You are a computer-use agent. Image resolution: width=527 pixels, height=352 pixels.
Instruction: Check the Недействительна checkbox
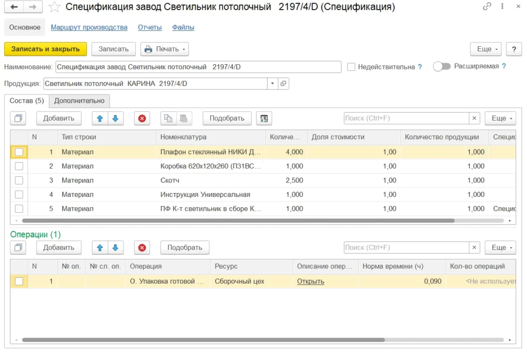351,67
